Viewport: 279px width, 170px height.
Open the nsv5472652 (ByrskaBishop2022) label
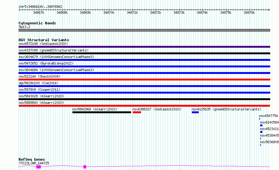[x=46, y=63]
